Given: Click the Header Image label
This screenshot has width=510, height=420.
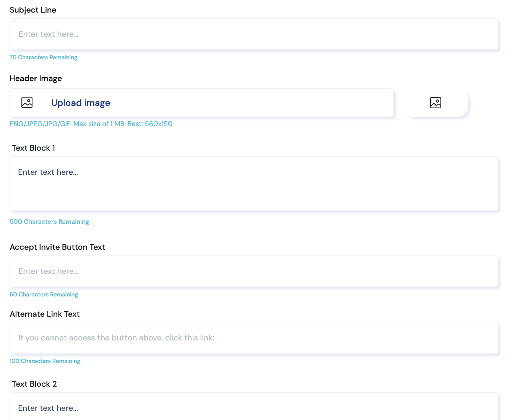Looking at the screenshot, I should 36,78.
